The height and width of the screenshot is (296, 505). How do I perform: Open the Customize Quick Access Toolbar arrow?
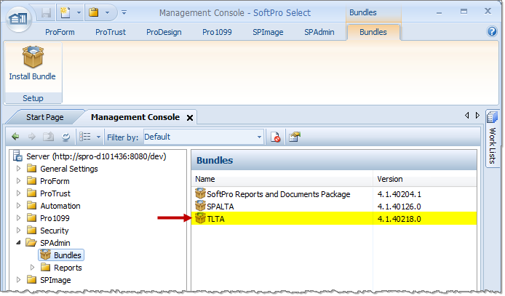124,13
